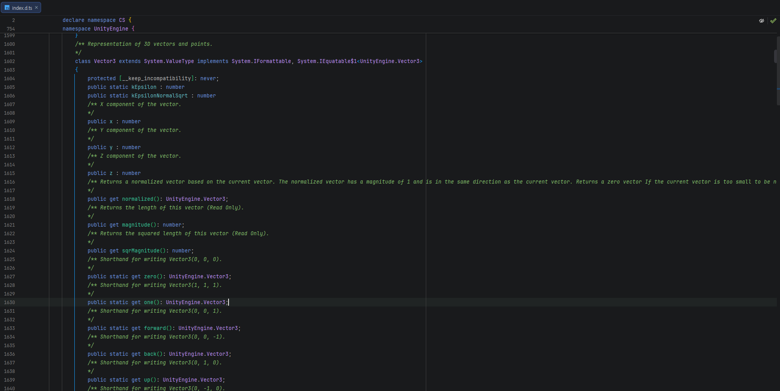Open the inspections widget via the green checkmark

[x=773, y=21]
